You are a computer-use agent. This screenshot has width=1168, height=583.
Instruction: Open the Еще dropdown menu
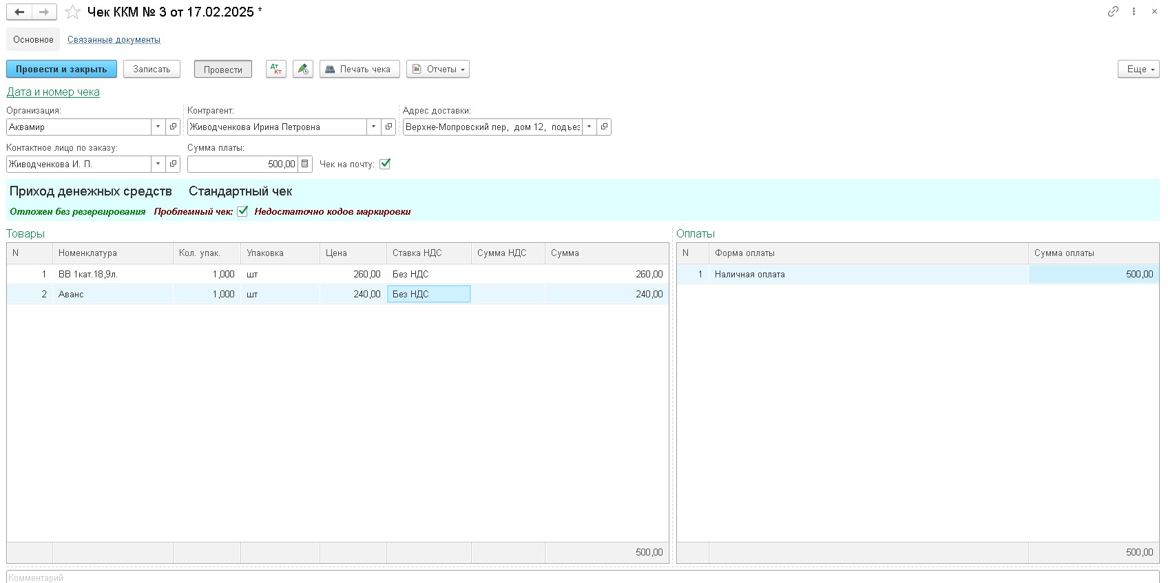click(1138, 70)
